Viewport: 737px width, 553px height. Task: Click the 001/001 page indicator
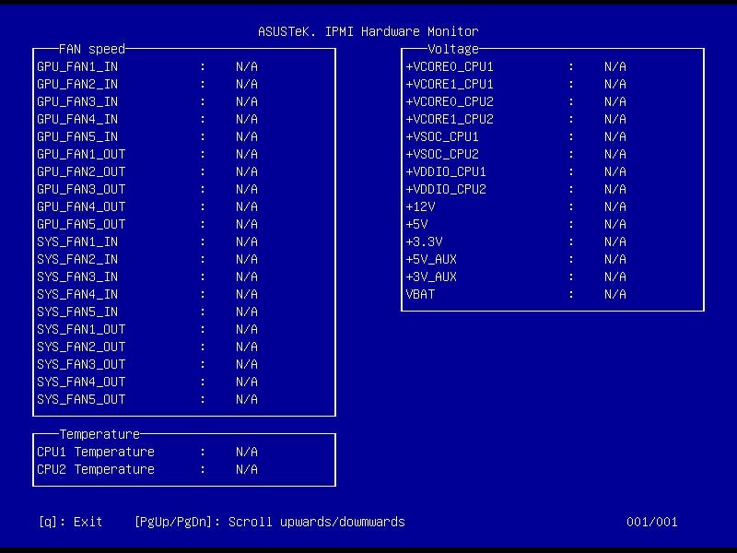pos(652,522)
